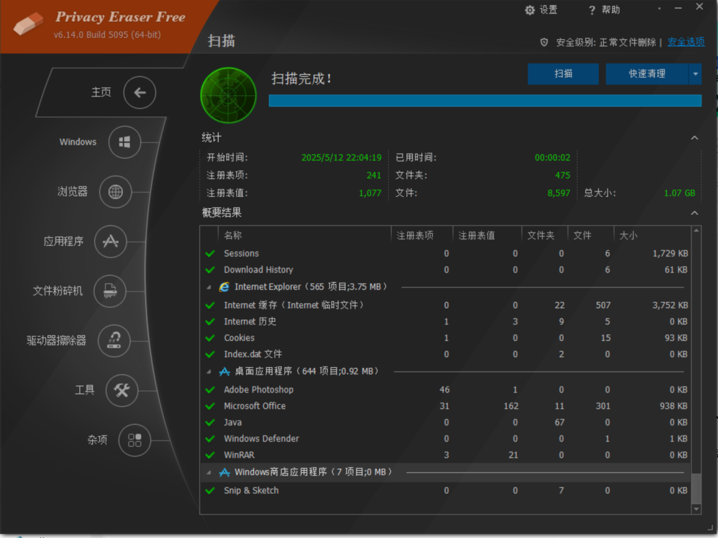Click the blue scan progress bar

pos(485,100)
